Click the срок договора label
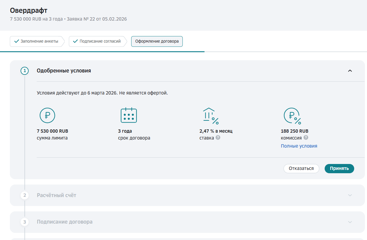Screen dimensions: 367x240 pyautogui.click(x=134, y=138)
